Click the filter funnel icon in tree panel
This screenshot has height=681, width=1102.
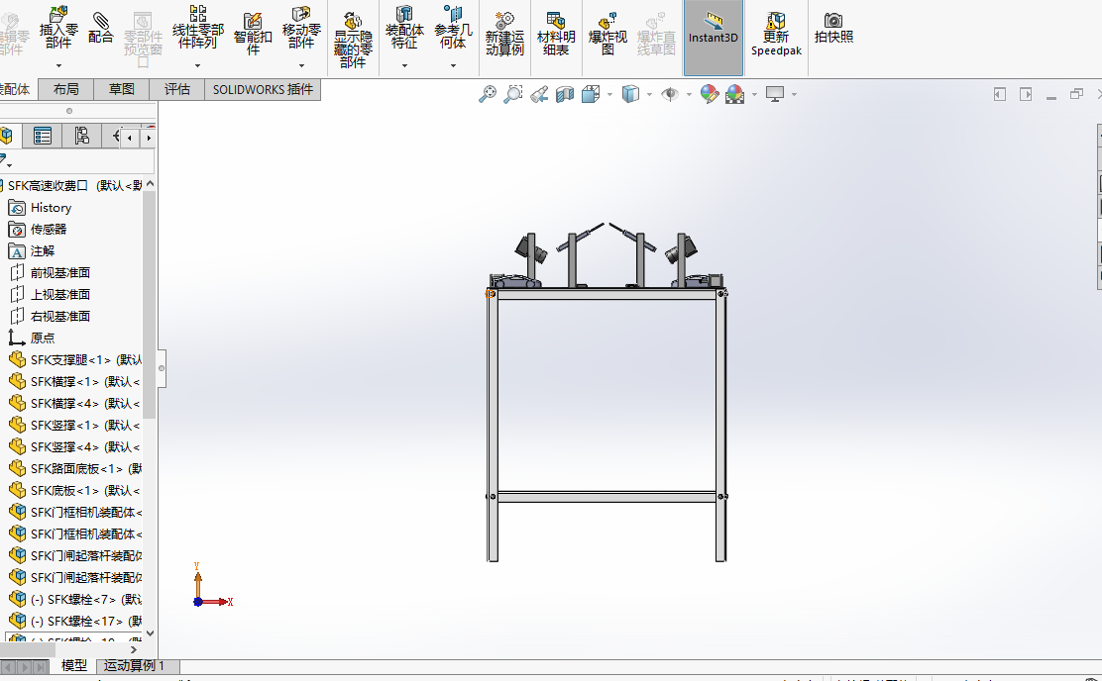click(x=5, y=160)
